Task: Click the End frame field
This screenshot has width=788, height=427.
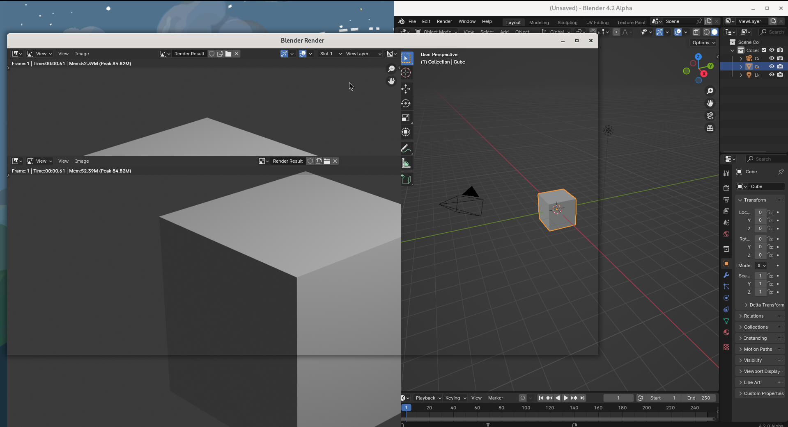Action: [698, 398]
